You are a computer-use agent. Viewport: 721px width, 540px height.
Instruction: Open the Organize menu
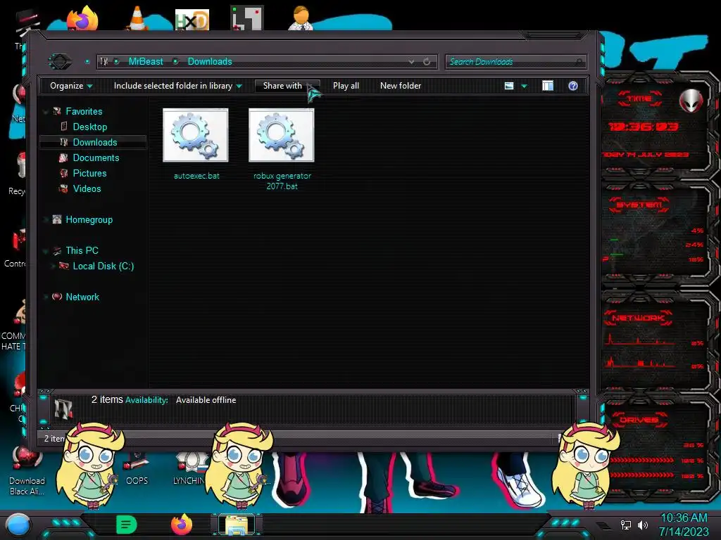pyautogui.click(x=71, y=86)
